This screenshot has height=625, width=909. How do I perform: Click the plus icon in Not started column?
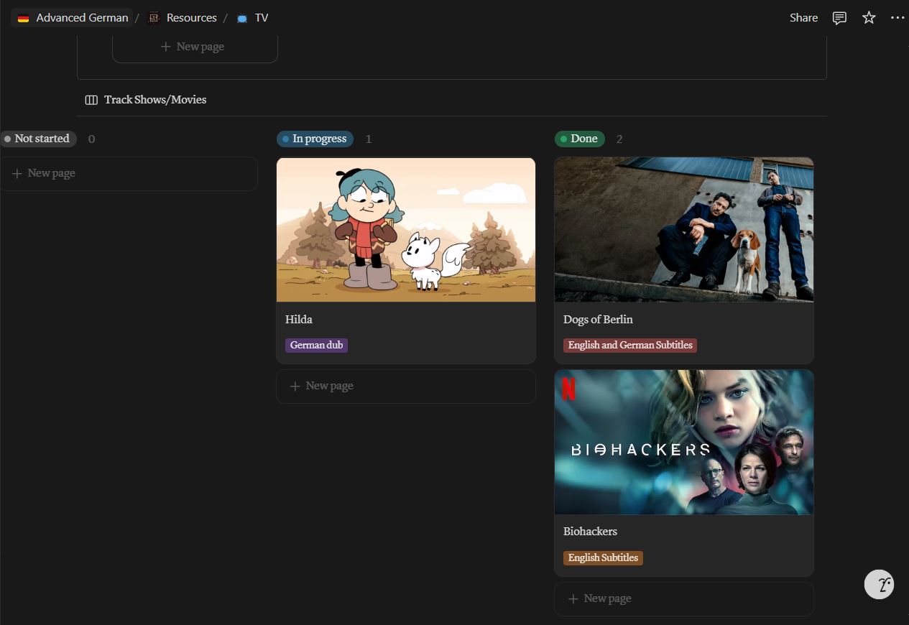point(17,173)
